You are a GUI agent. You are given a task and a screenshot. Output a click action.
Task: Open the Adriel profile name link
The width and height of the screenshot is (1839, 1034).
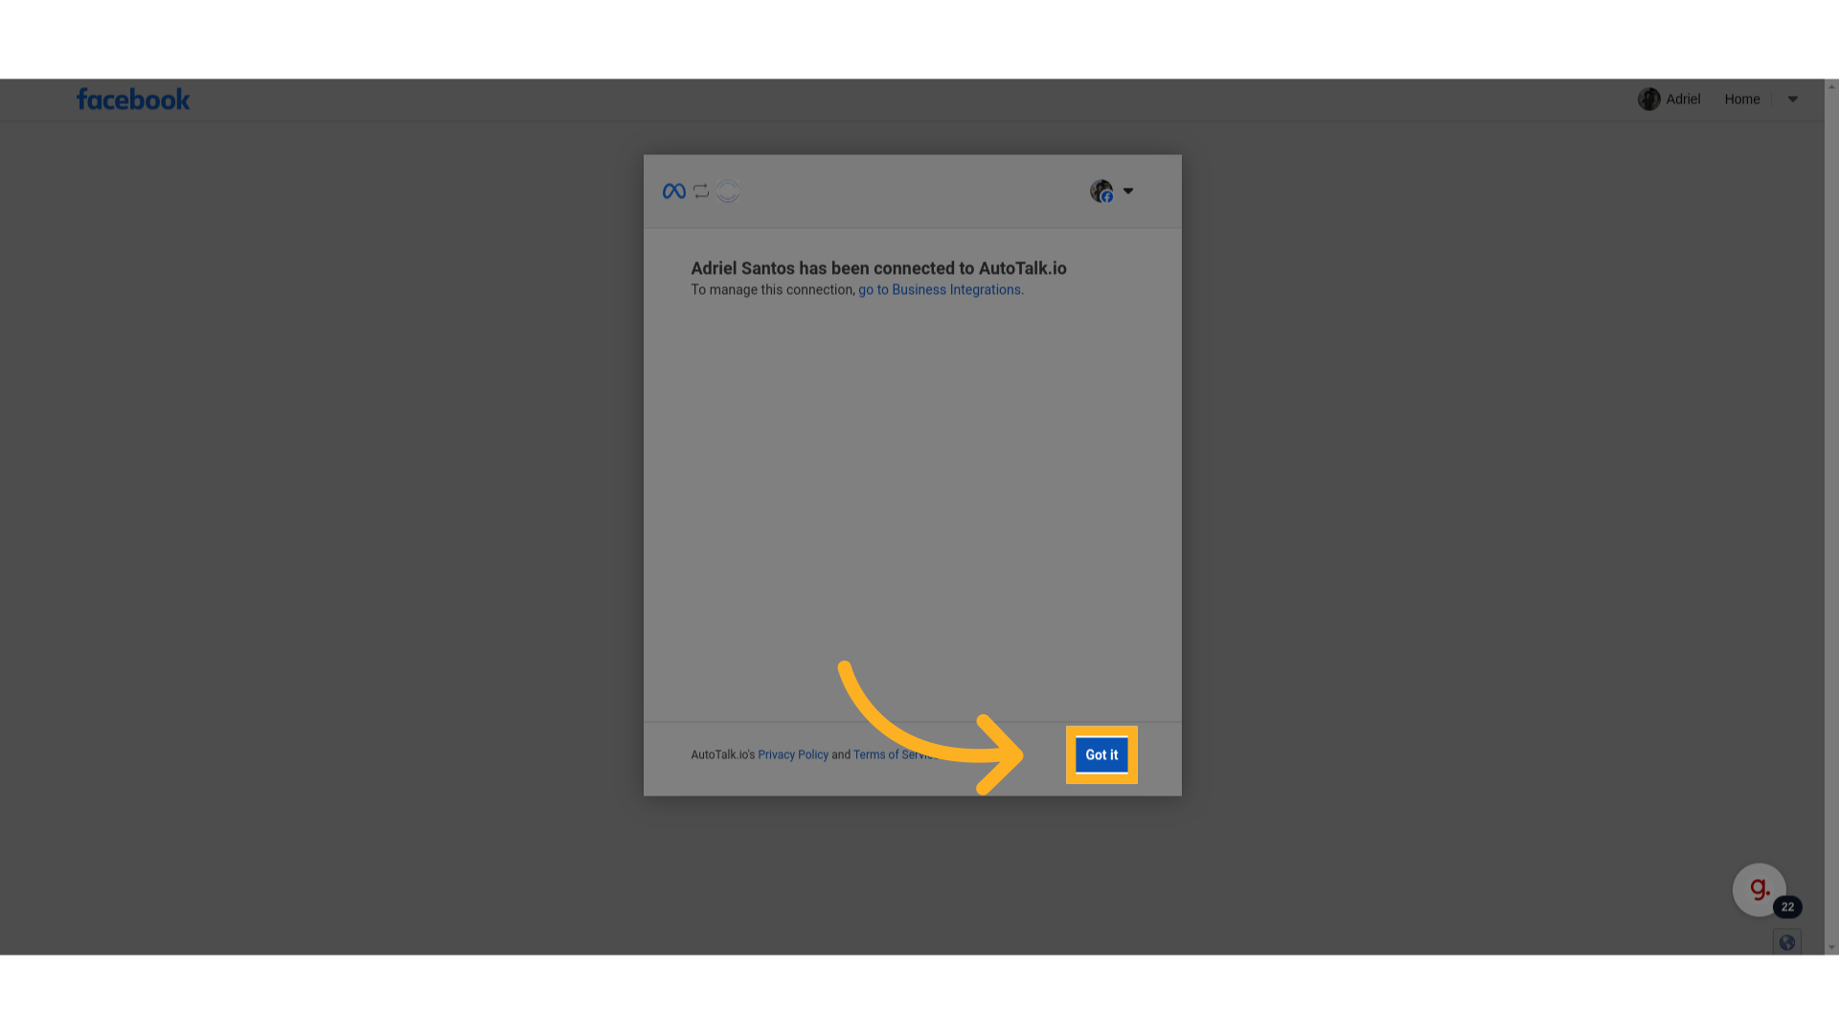coord(1683,100)
